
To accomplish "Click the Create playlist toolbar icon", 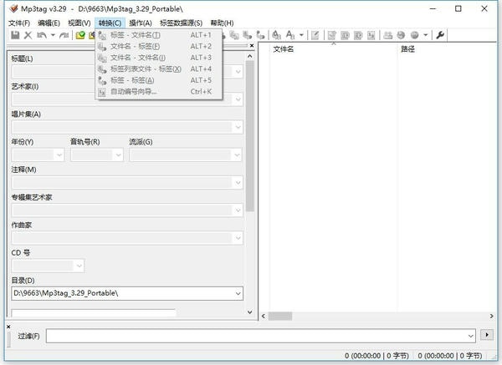I will (x=345, y=35).
